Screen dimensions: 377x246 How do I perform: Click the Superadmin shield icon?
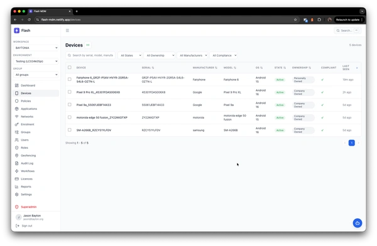coord(16,207)
